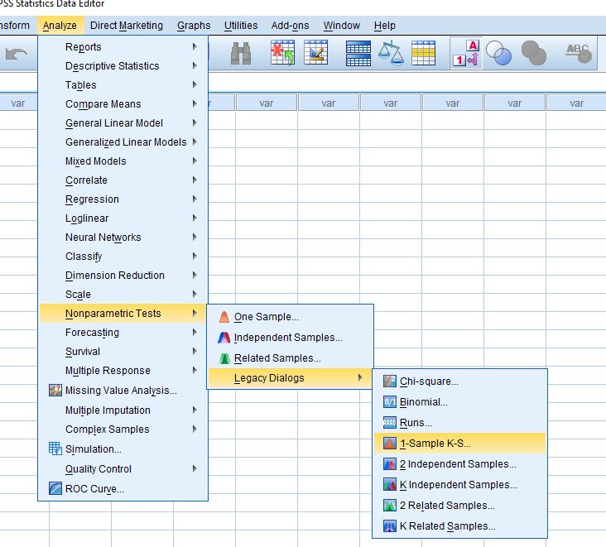Click the ROC Curve menu icon
The width and height of the screenshot is (606, 547).
pos(55,489)
